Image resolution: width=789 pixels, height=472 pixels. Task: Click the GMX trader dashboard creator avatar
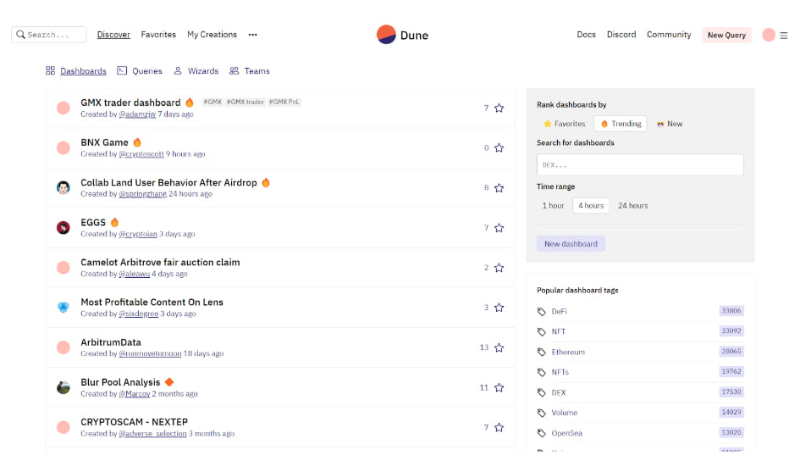pyautogui.click(x=63, y=108)
